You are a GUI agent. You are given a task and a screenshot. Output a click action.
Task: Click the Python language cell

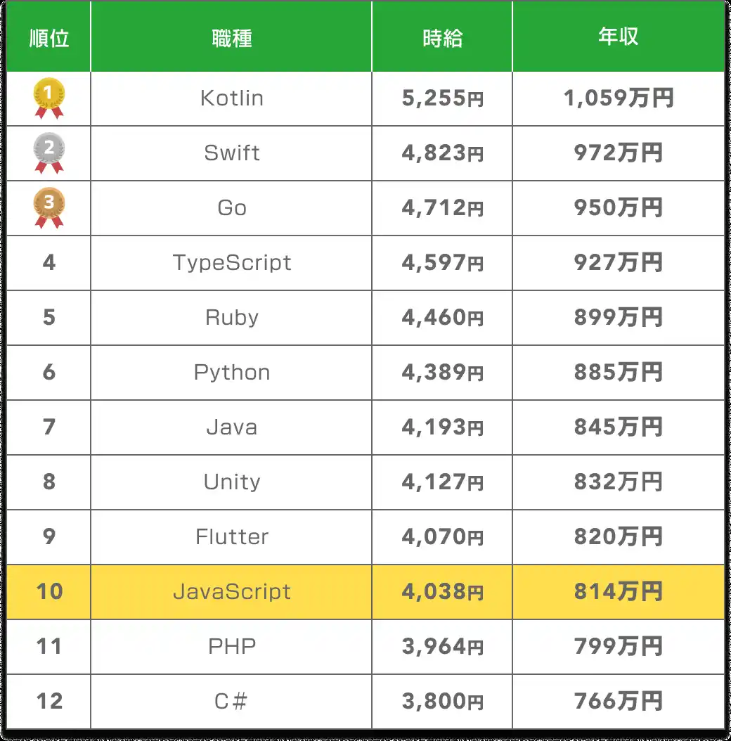pyautogui.click(x=231, y=373)
